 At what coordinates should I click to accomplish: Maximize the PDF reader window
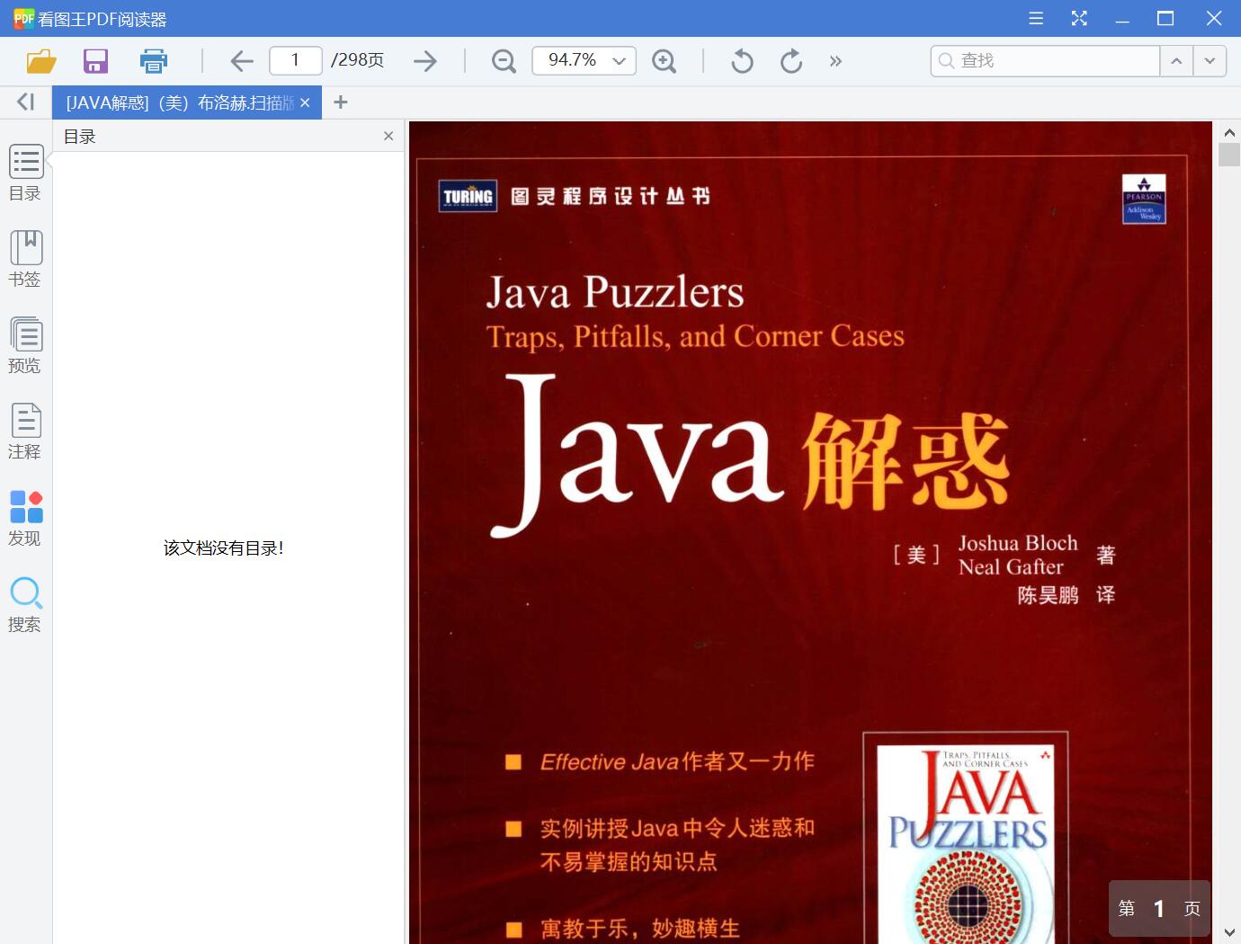1165,18
